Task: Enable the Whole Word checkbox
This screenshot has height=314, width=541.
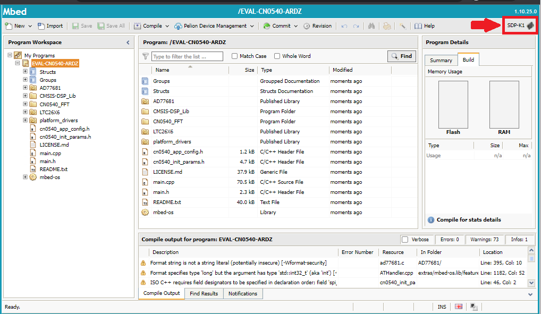Action: (277, 56)
